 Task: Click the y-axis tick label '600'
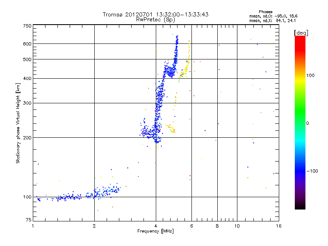[27, 44]
